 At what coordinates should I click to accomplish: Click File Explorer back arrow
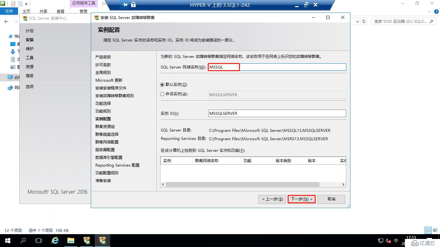coord(6,21)
